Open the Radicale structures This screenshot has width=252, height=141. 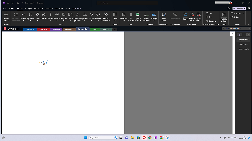[92, 17]
